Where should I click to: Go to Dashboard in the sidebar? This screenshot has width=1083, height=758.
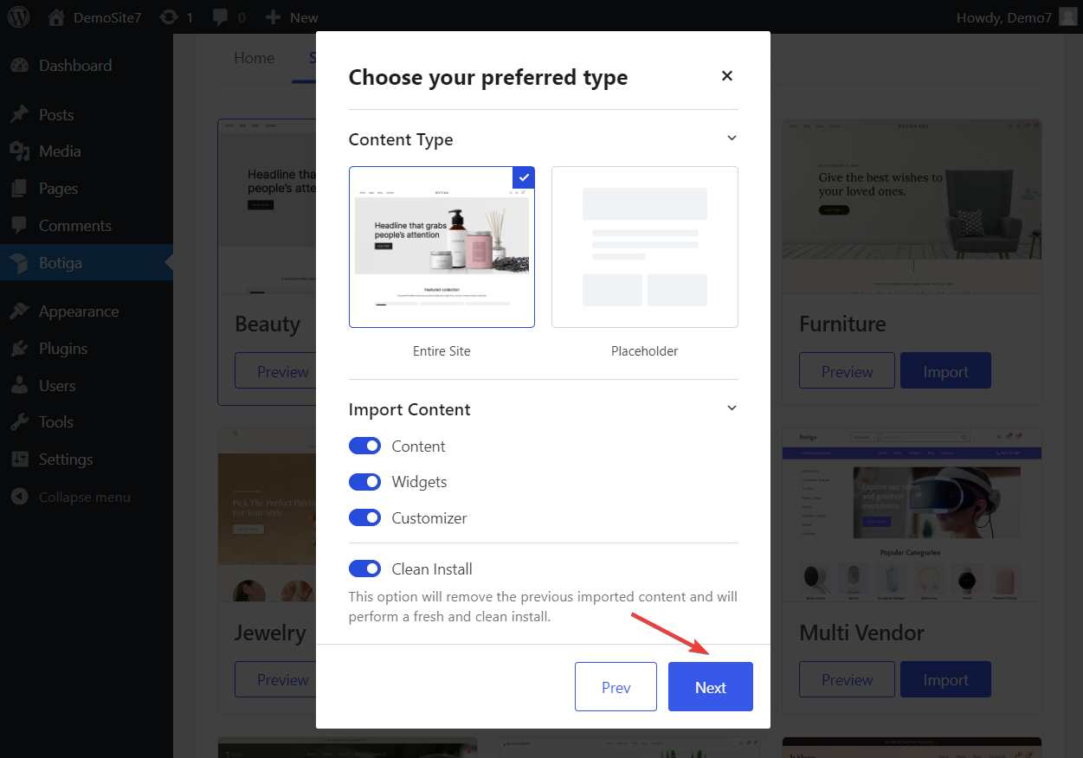[x=87, y=66]
